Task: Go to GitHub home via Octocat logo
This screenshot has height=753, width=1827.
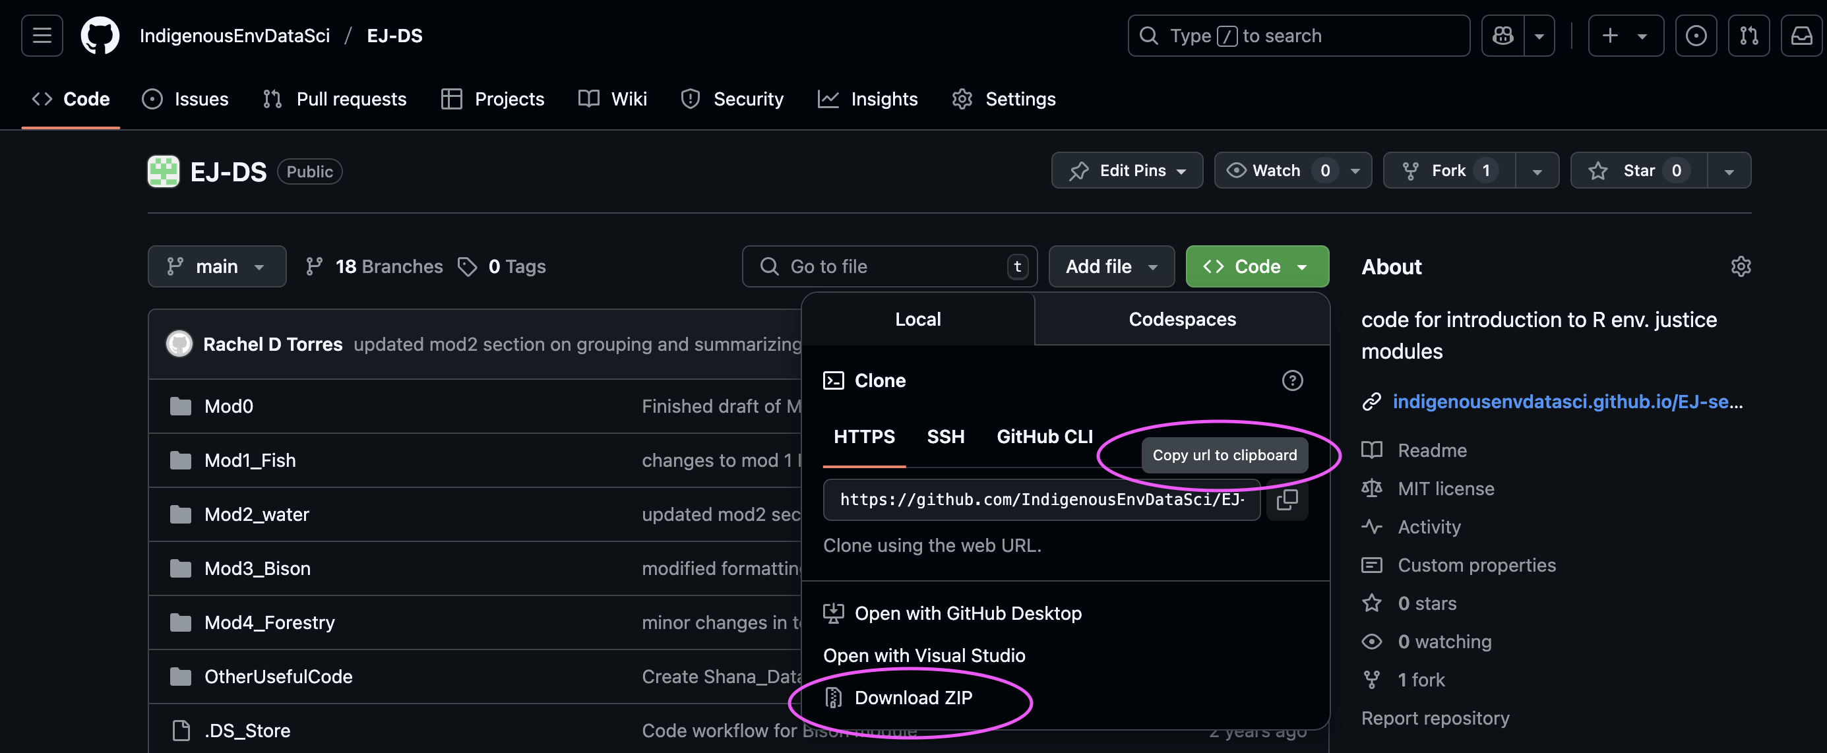Action: [x=100, y=36]
